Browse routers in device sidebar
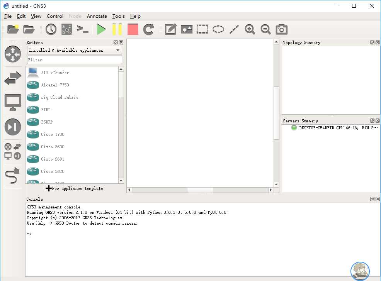This screenshot has width=381, height=281. tap(13, 54)
